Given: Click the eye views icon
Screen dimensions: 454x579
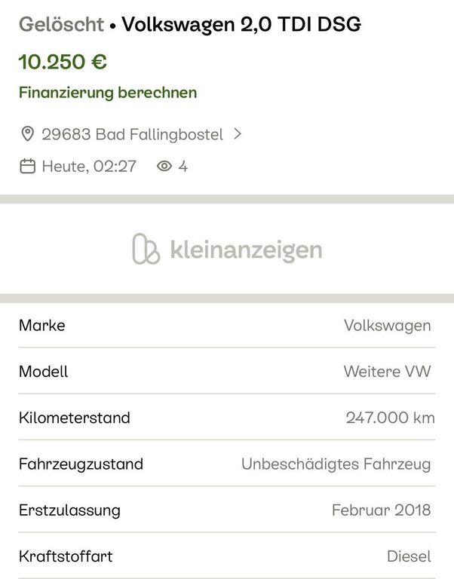Looking at the screenshot, I should [x=164, y=167].
